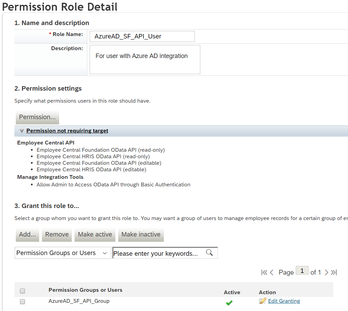Screen dimensions: 348x311
Task: Click the previous page arrow
Action: click(272, 273)
